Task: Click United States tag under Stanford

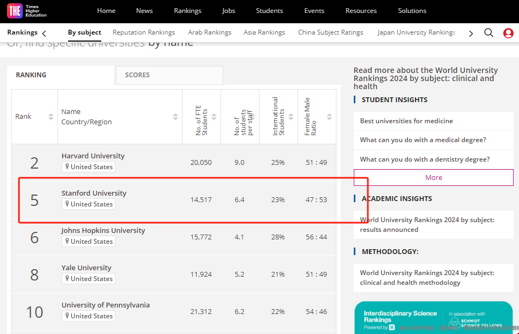Action: coord(88,204)
